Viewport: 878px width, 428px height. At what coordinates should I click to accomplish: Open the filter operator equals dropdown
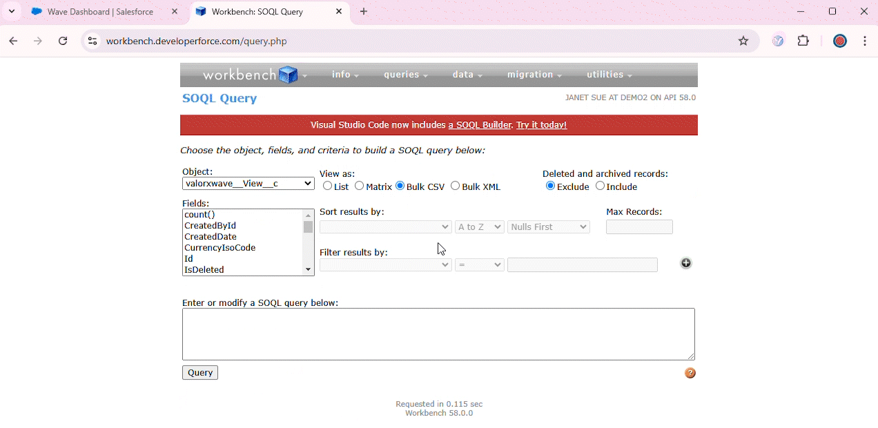coord(480,265)
